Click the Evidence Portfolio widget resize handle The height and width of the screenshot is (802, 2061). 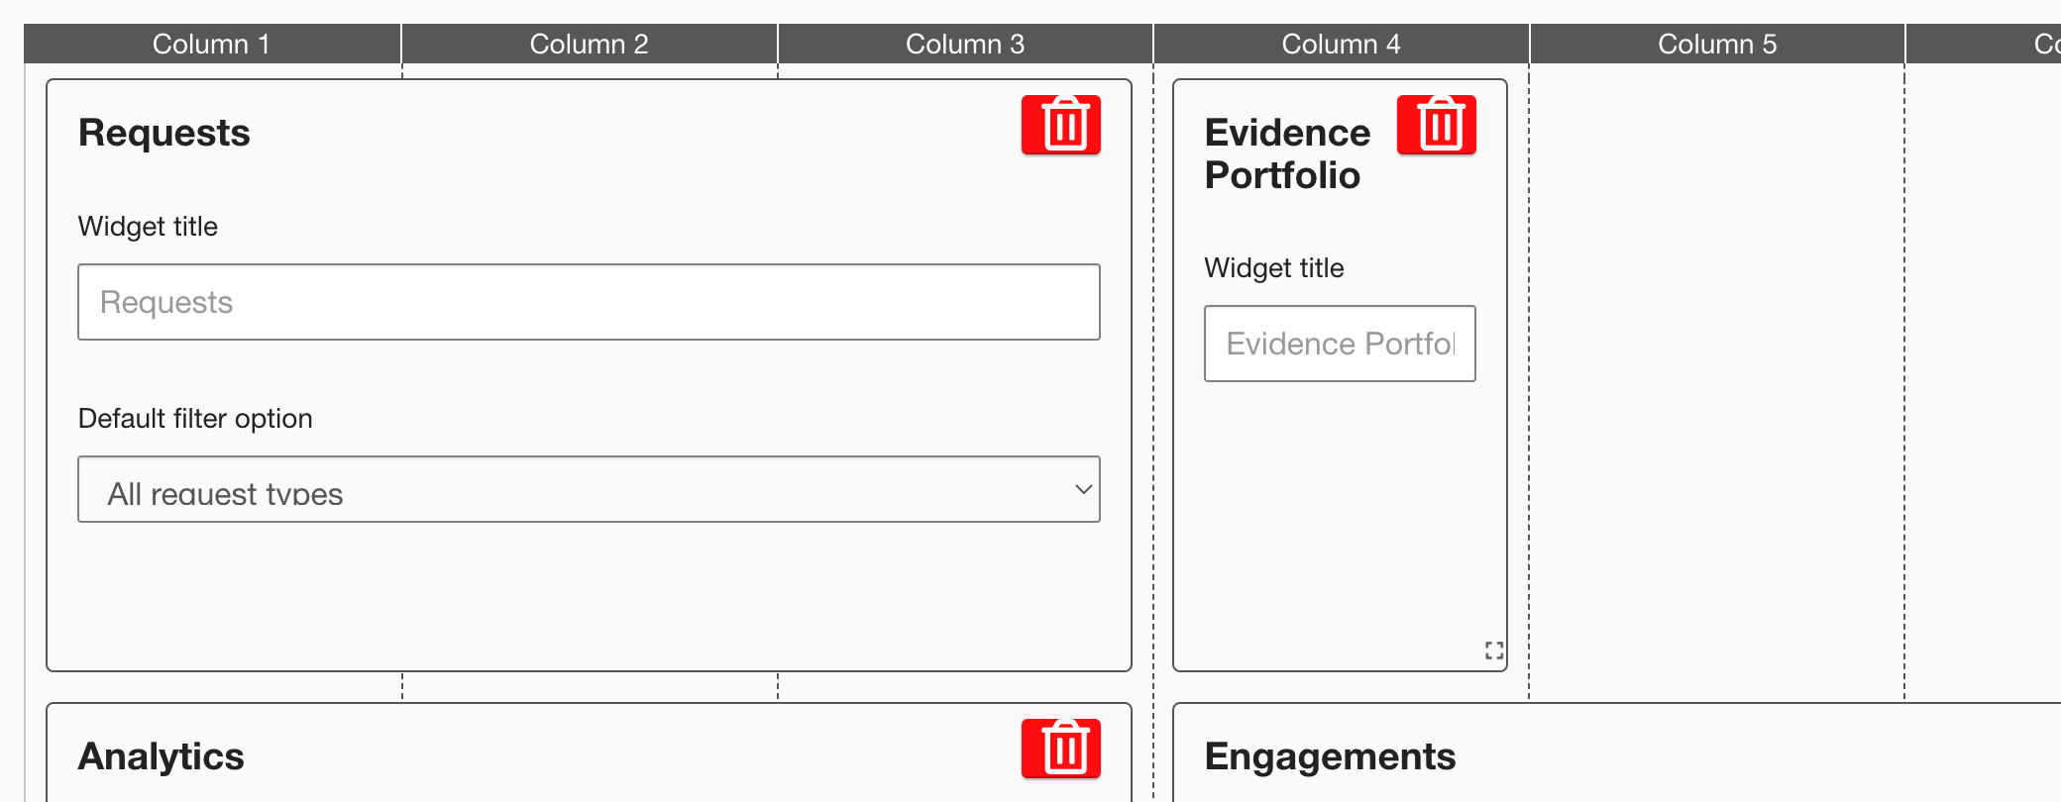(x=1494, y=651)
